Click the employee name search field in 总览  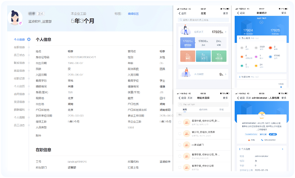tap(203, 20)
